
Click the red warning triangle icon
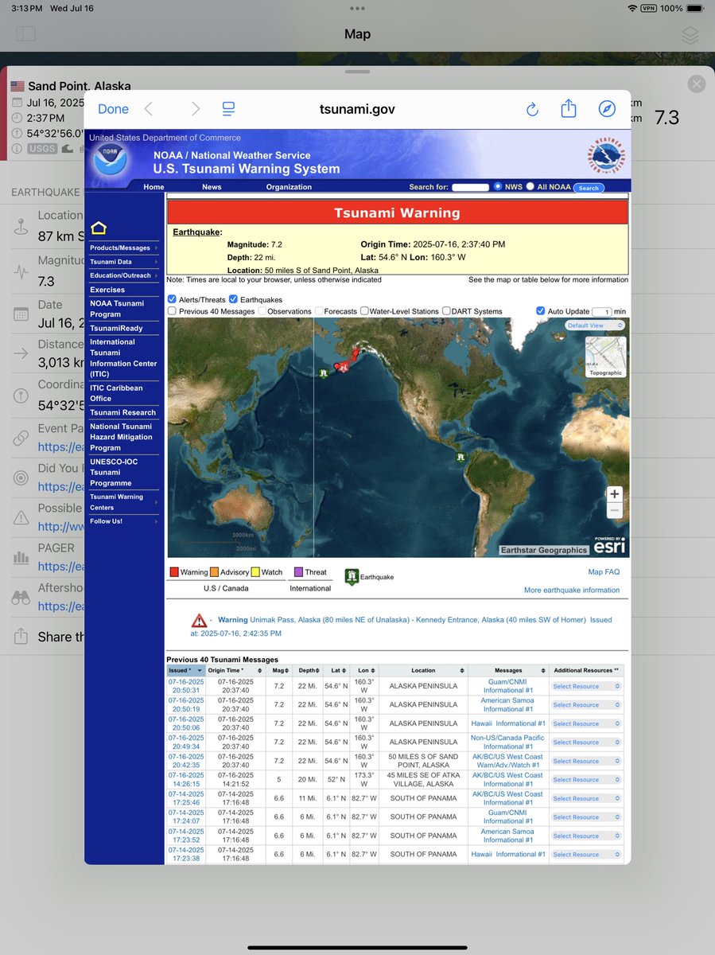(x=199, y=620)
